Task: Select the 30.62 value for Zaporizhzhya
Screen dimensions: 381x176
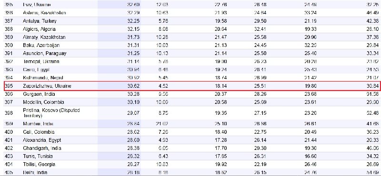Action: (133, 86)
